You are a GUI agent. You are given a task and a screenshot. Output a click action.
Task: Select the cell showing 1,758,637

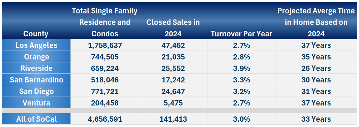105,45
